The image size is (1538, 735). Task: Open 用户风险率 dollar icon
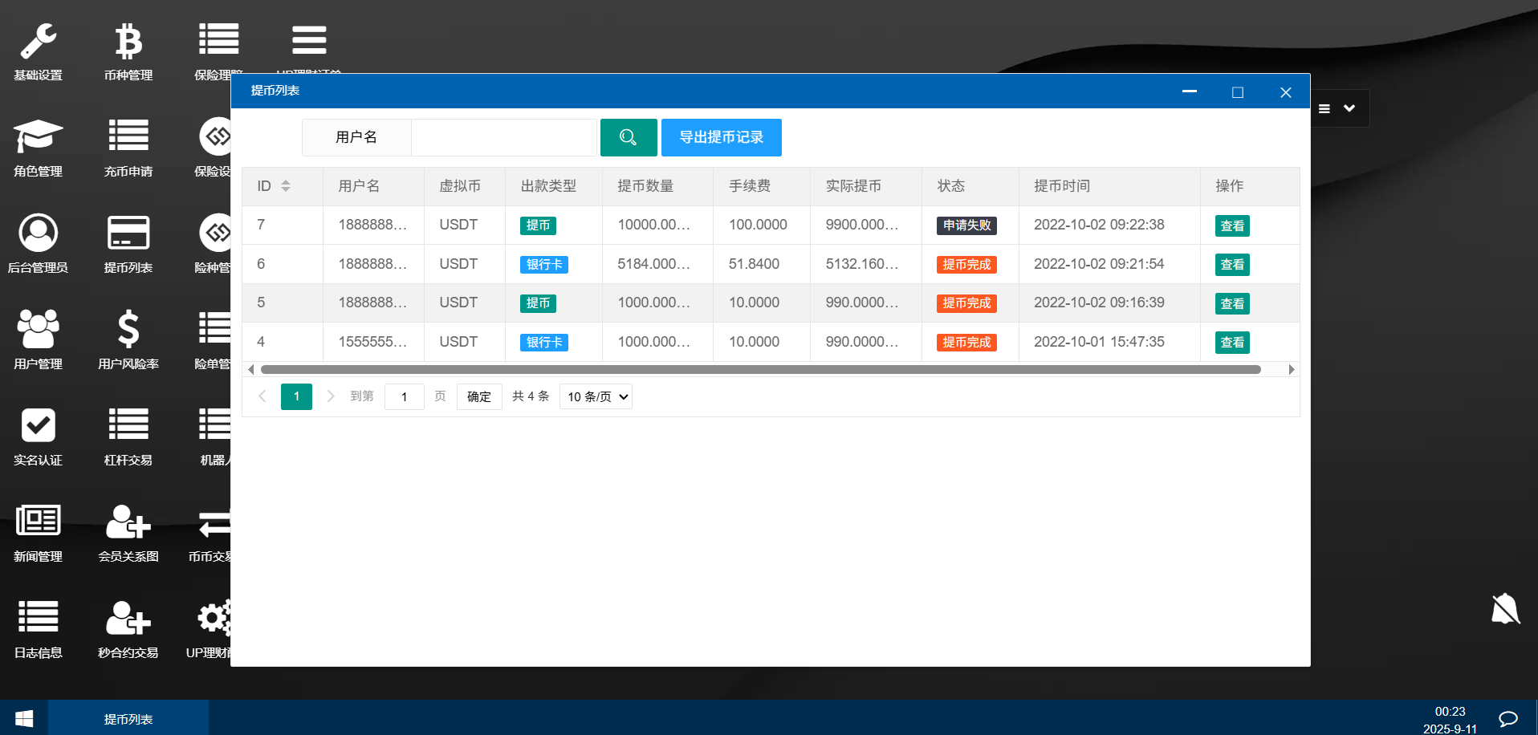(128, 330)
